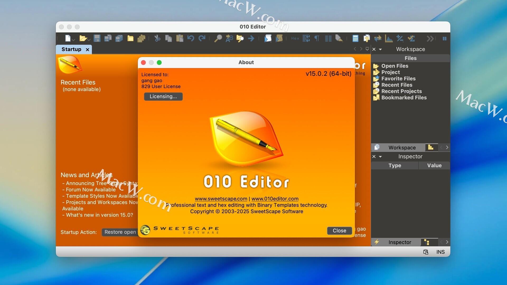
Task: Select Recent Files in Workspace tree
Action: (x=397, y=85)
